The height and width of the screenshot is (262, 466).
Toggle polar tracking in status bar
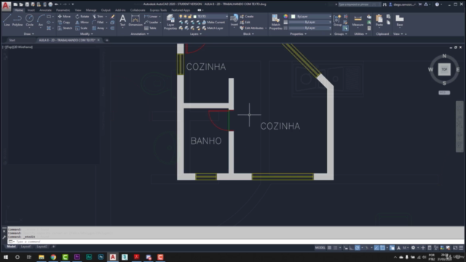point(358,247)
